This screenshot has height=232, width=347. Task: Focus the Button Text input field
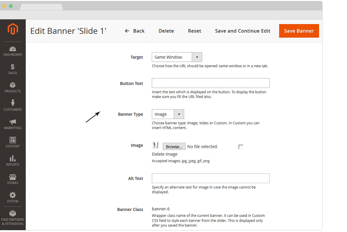coord(211,83)
